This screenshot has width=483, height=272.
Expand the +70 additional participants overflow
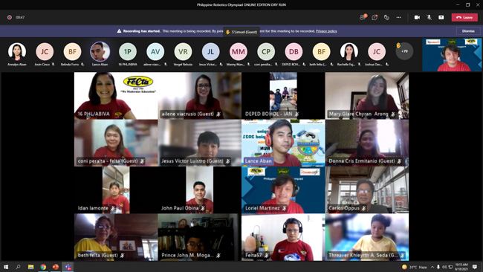click(x=404, y=51)
